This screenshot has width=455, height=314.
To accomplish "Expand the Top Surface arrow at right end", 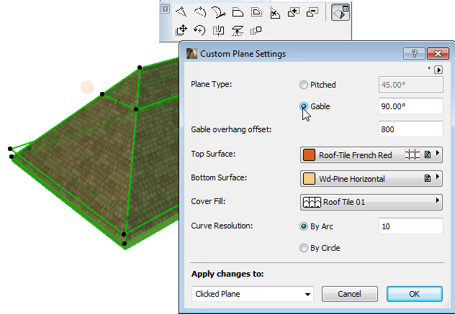I will pyautogui.click(x=437, y=152).
